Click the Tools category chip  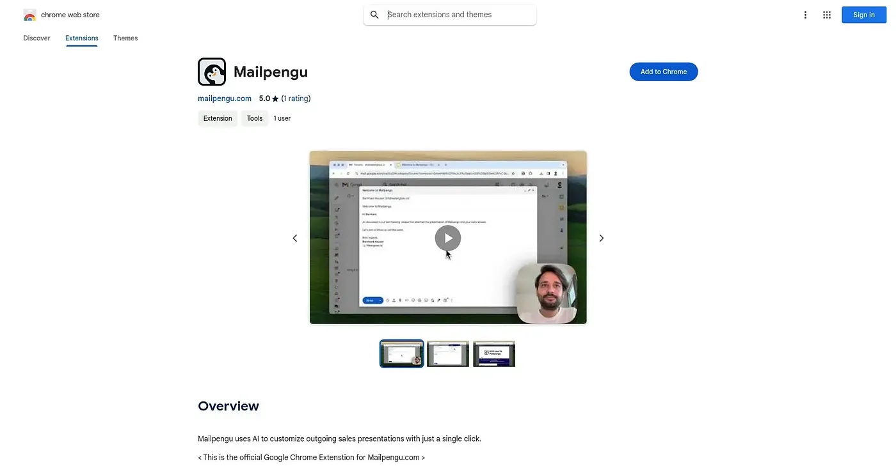pyautogui.click(x=255, y=118)
